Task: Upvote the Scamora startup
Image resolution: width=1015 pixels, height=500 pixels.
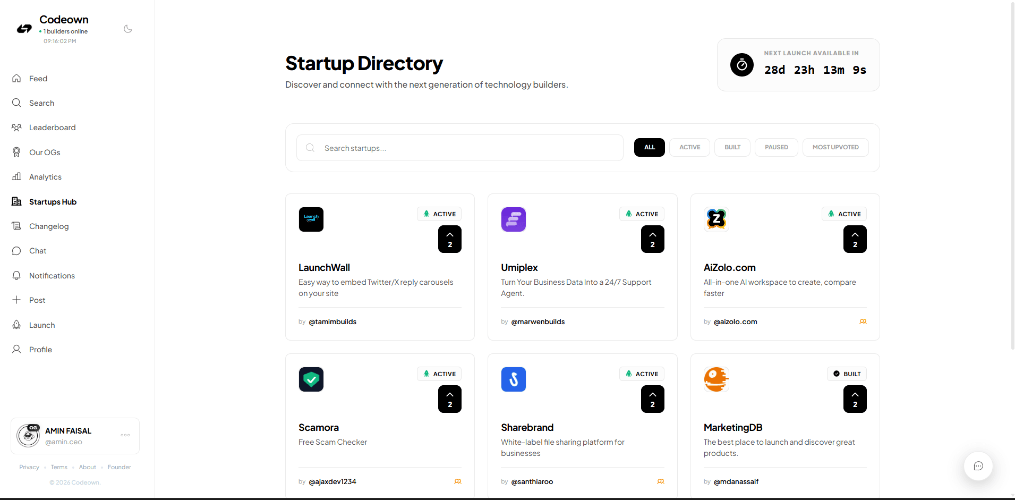Action: click(x=449, y=399)
